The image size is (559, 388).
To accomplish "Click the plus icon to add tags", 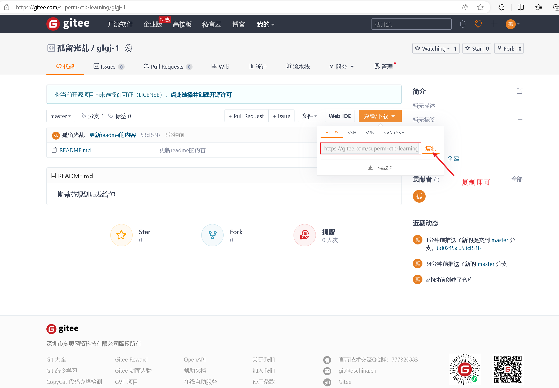I will coord(520,120).
